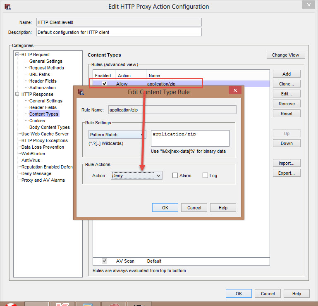Click OK in Edit Content Type Rule

tap(165, 208)
